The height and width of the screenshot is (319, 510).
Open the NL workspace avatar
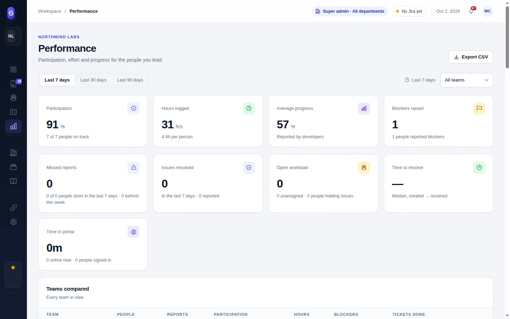[11, 36]
